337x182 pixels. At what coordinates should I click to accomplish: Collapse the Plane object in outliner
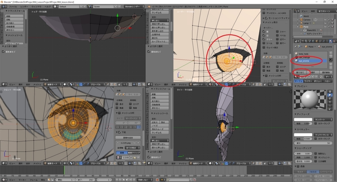[298, 27]
